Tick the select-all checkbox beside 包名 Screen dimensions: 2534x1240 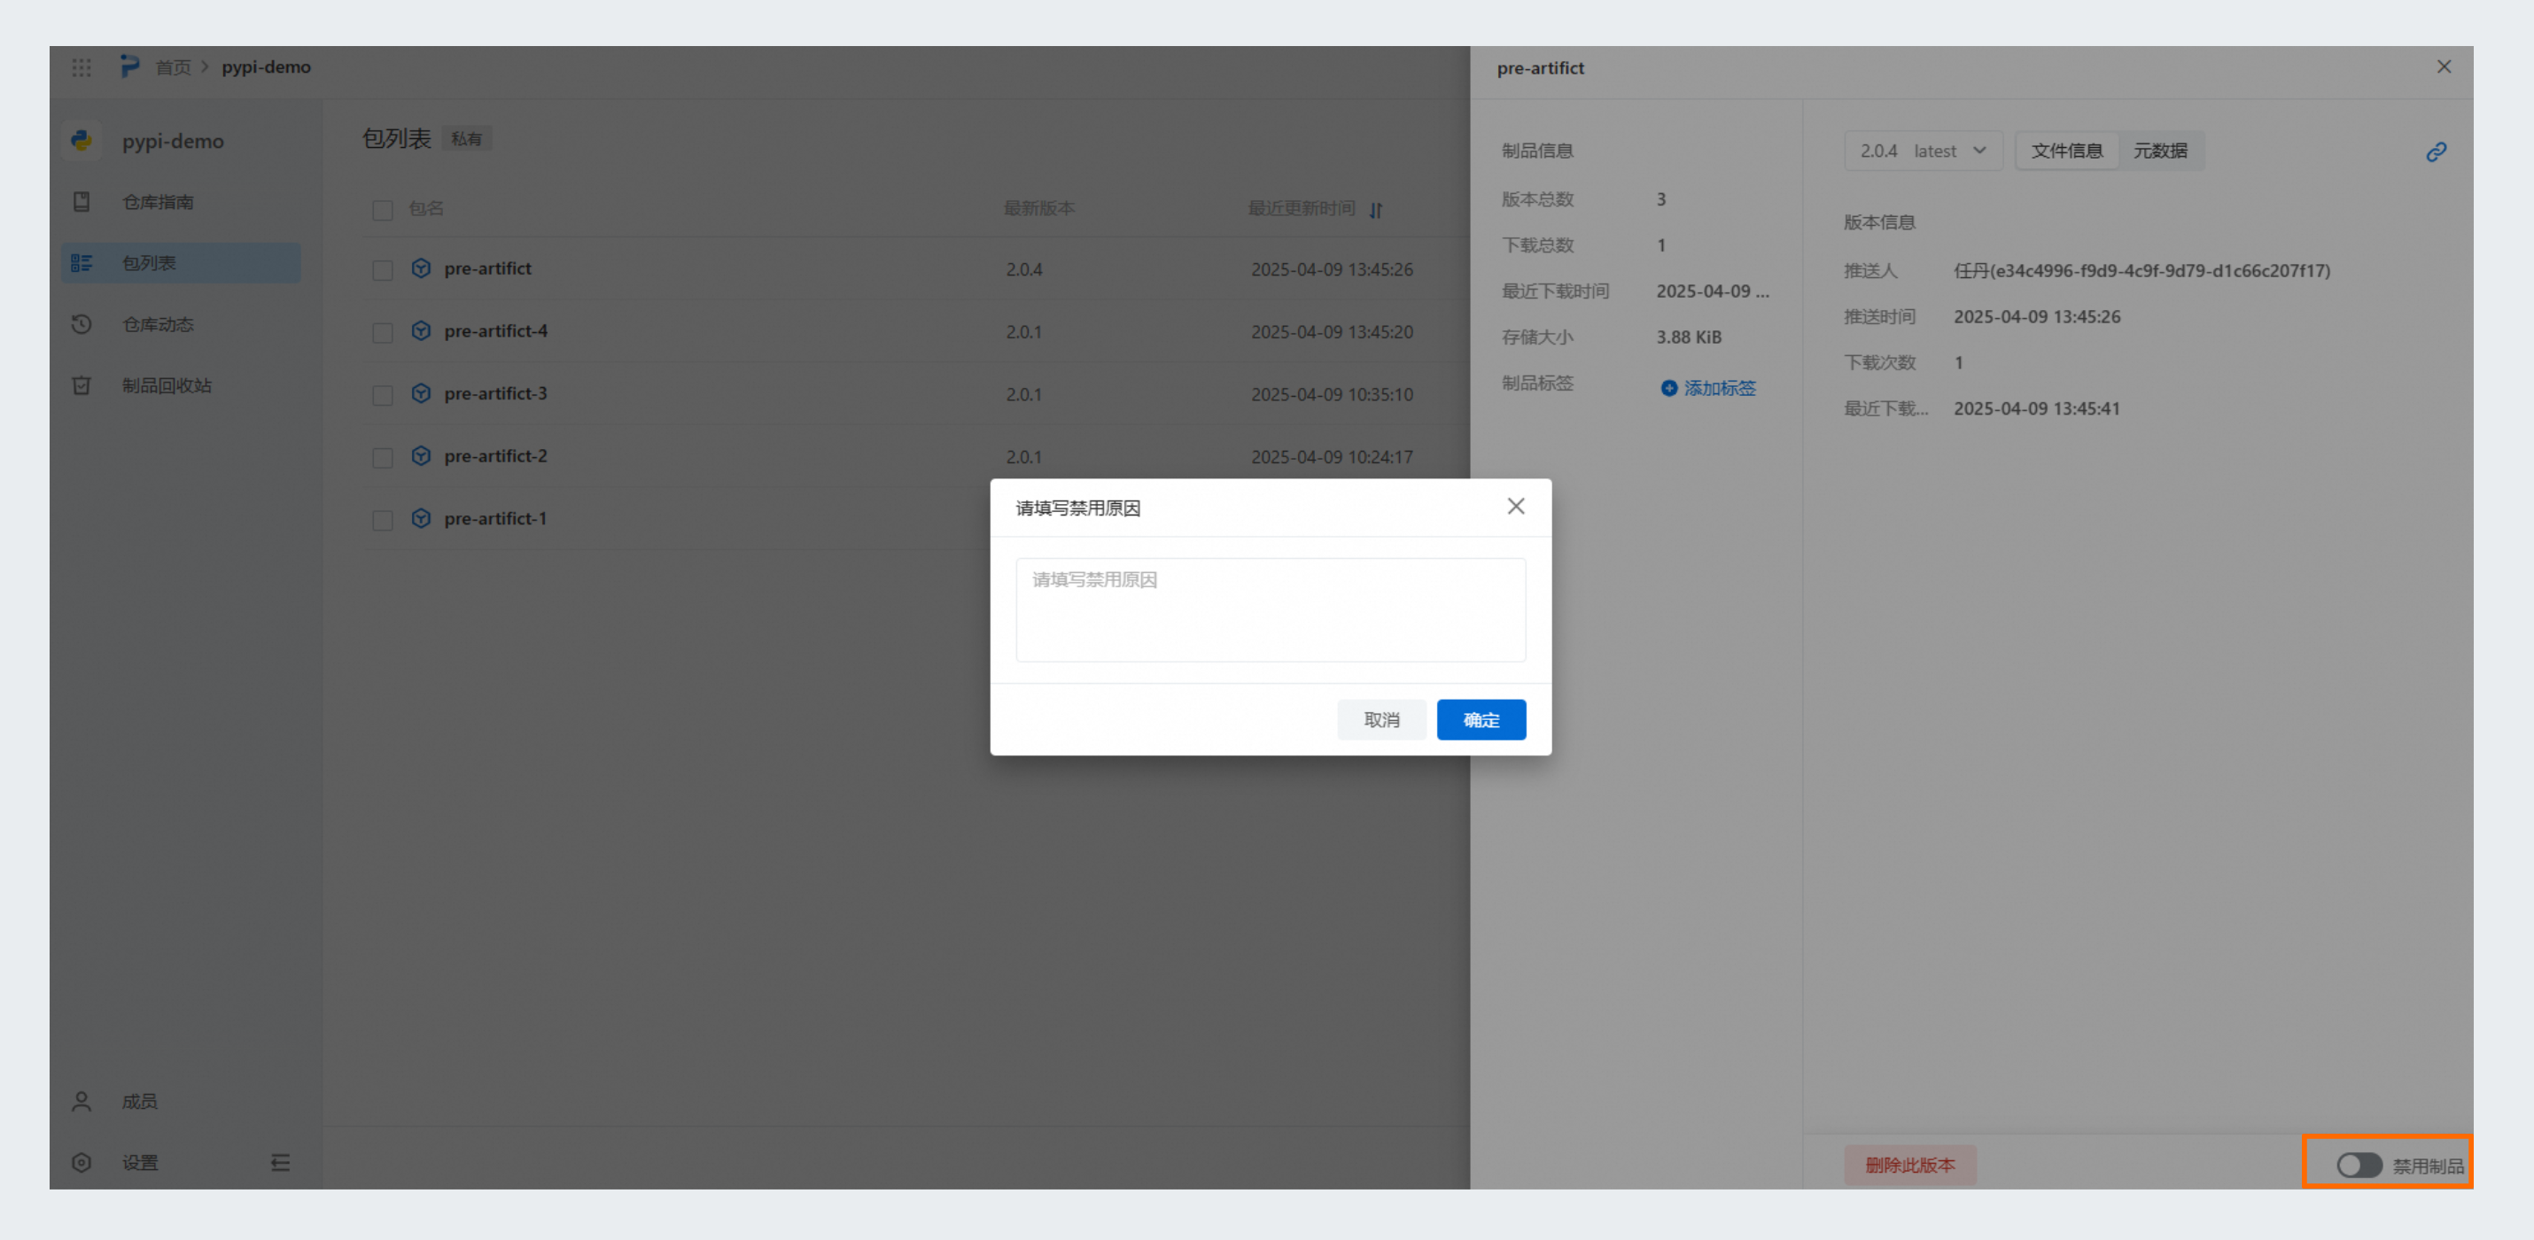pyautogui.click(x=383, y=209)
